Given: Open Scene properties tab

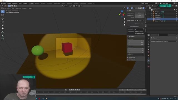Looking at the screenshot, I should tap(149, 49).
